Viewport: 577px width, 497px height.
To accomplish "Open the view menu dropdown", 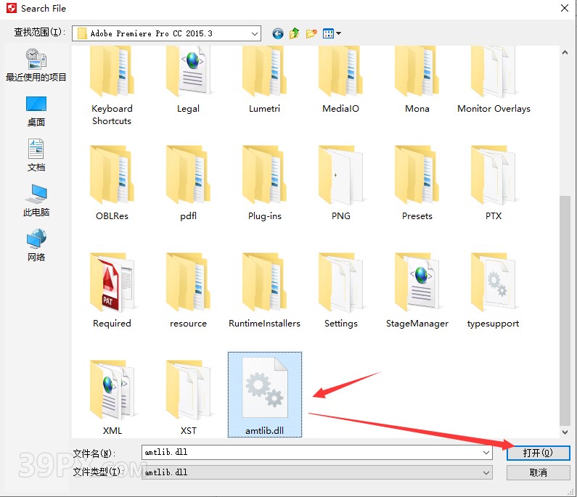I will (x=332, y=34).
